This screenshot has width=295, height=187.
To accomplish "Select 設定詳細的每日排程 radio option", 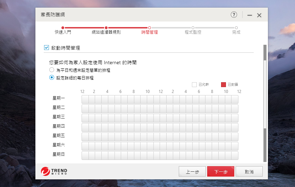I will (x=52, y=77).
